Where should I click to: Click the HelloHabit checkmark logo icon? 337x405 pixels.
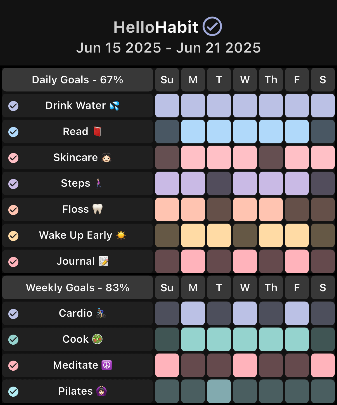212,27
